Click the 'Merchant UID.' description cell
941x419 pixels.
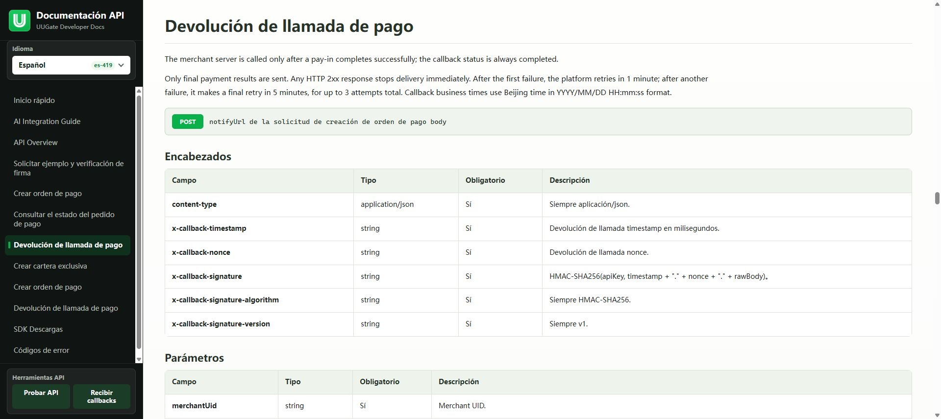[671, 406]
